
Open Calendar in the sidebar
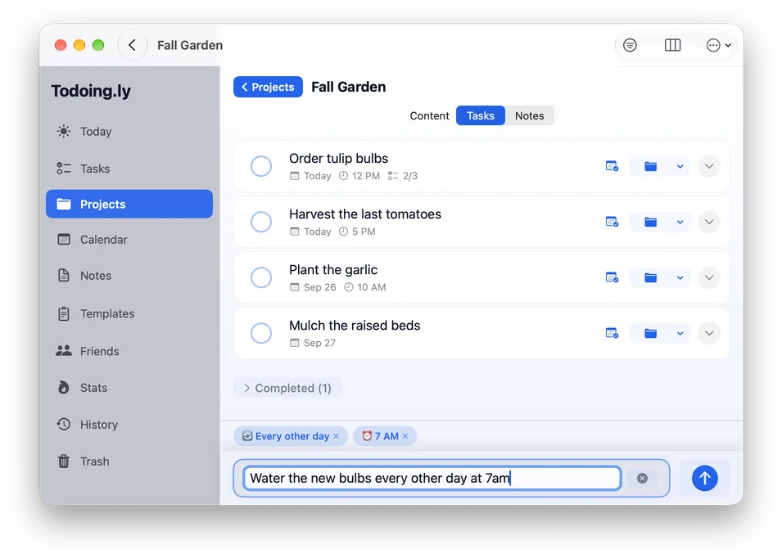coord(129,240)
